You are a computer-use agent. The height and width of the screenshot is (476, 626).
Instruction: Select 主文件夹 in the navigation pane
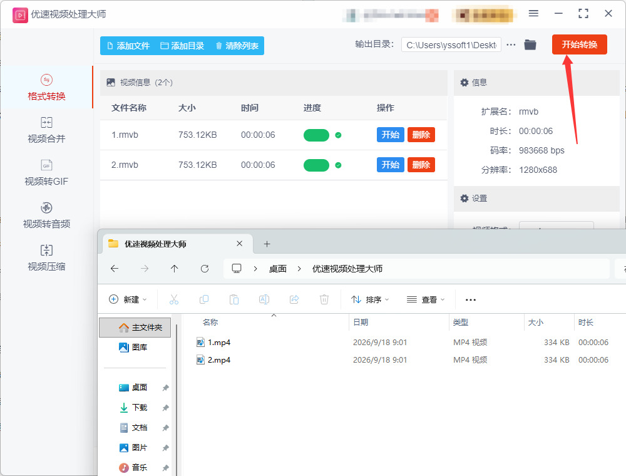click(x=135, y=328)
